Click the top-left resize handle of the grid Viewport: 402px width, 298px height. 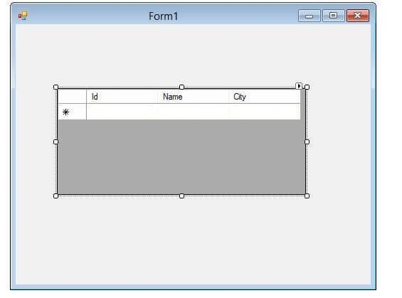(x=55, y=87)
